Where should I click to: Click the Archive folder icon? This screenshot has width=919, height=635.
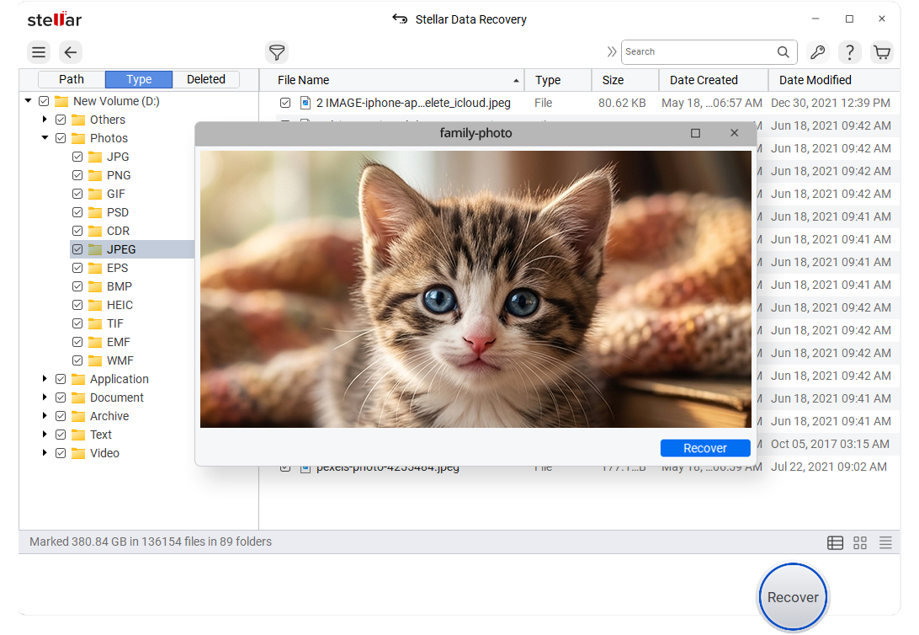coord(78,416)
